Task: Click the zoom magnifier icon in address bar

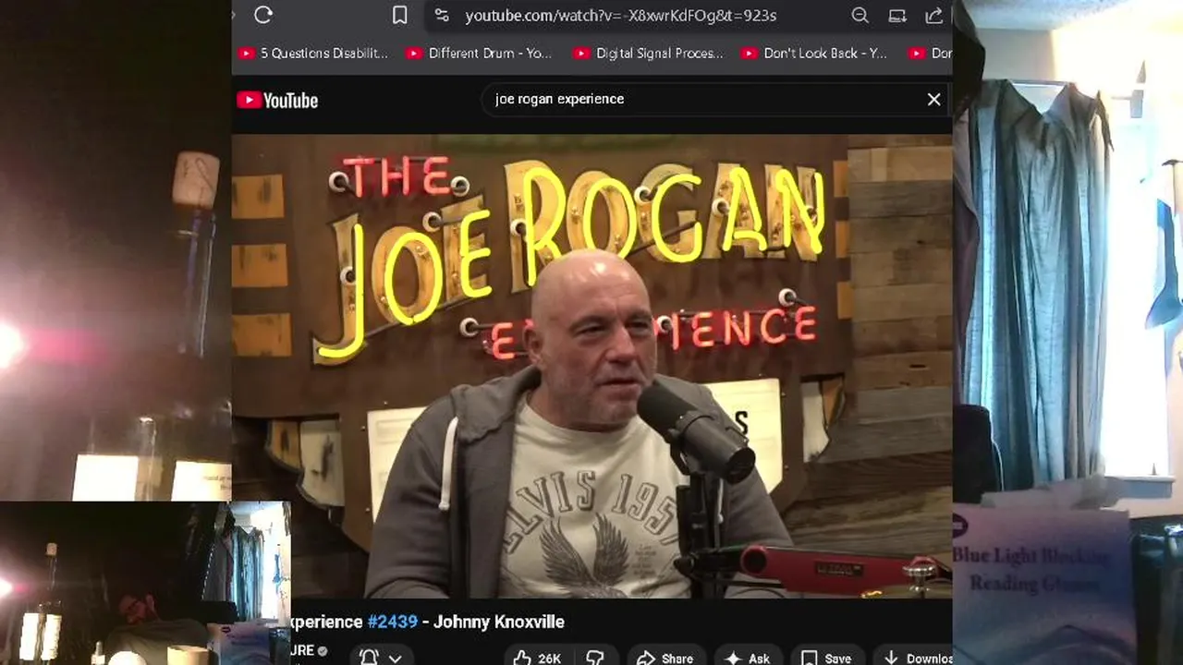Action: click(860, 15)
